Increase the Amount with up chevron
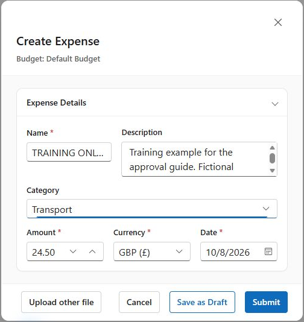 [x=92, y=251]
